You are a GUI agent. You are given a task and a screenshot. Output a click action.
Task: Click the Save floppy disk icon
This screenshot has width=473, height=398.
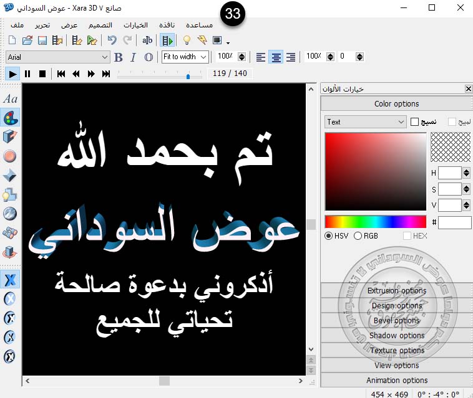[42, 40]
